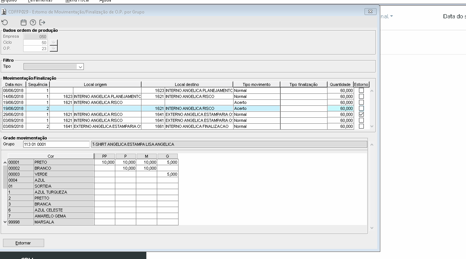Click Acerto in highlighted 19/06/2018 row
Screen dimensions: 466x259
click(x=256, y=108)
